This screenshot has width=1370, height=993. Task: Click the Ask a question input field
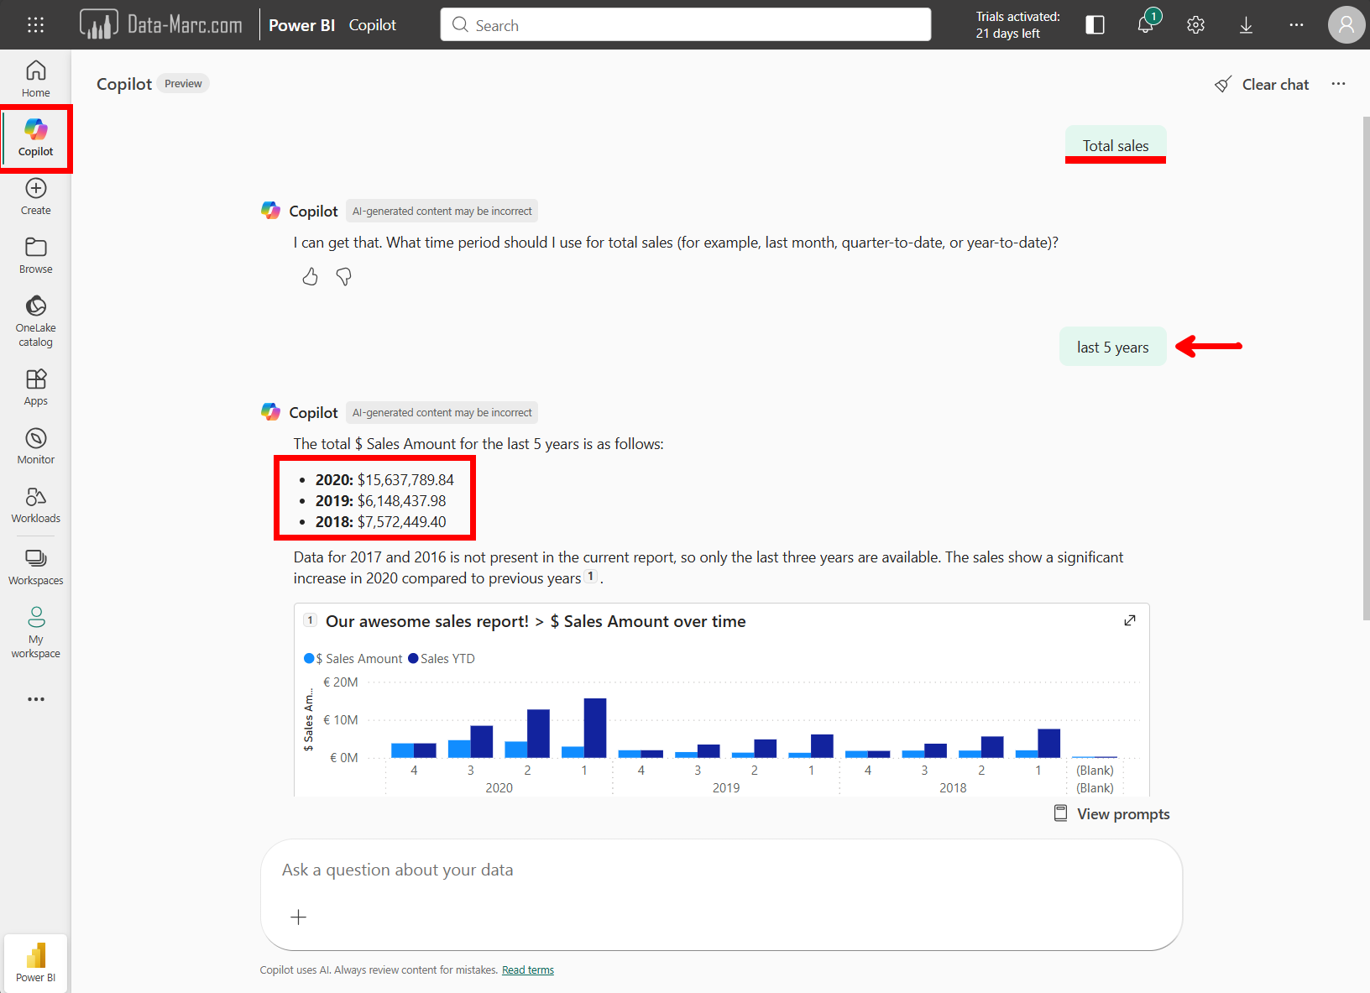[720, 870]
